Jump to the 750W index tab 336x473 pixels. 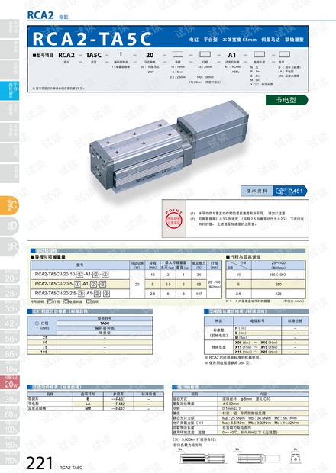pos(10,459)
